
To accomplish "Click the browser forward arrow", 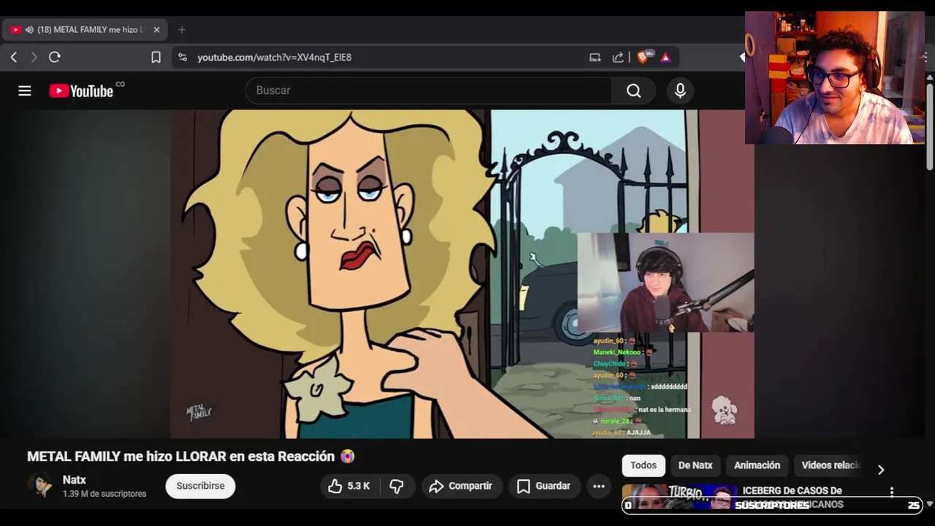I will point(34,57).
